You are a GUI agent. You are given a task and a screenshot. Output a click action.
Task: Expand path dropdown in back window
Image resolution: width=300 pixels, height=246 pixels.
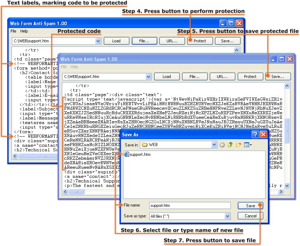click(x=98, y=41)
